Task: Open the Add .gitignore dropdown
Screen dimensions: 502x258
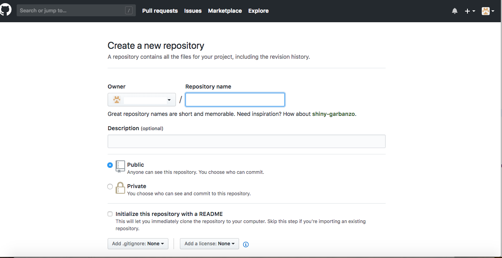Action: click(x=138, y=244)
